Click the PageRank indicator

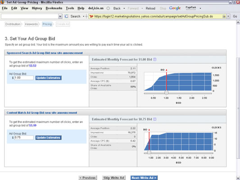tap(191, 8)
